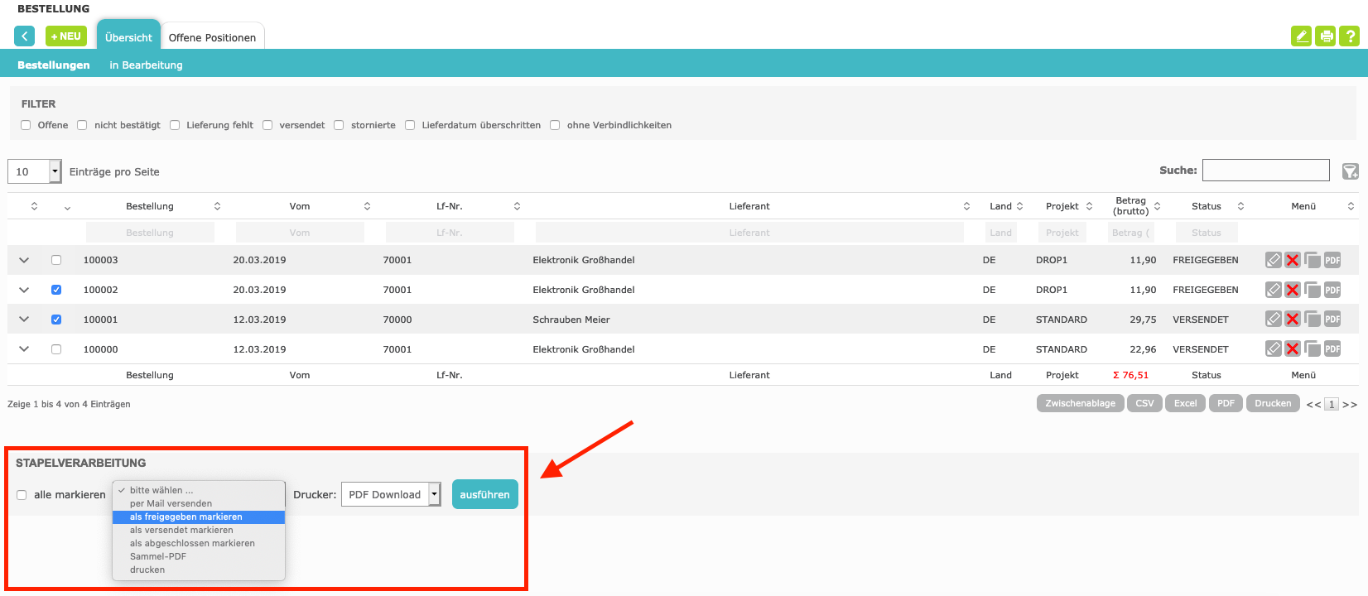1368x596 pixels.
Task: Open the Drucker PDF Download dropdown
Action: pos(390,495)
